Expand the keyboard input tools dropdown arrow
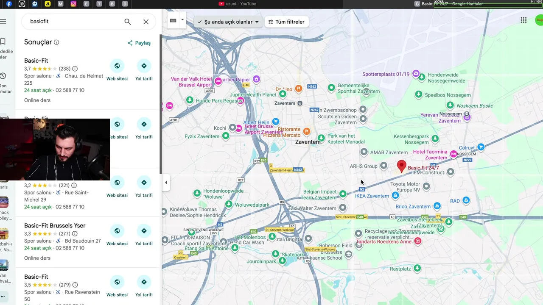 (x=182, y=20)
